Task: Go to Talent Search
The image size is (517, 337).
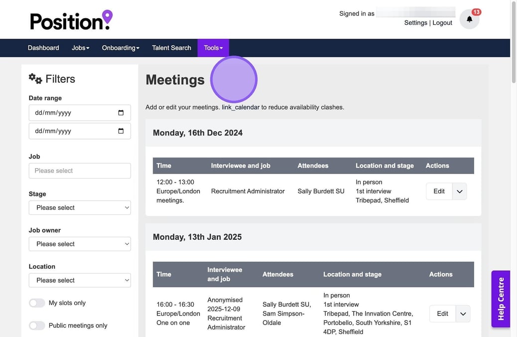Action: coord(171,48)
